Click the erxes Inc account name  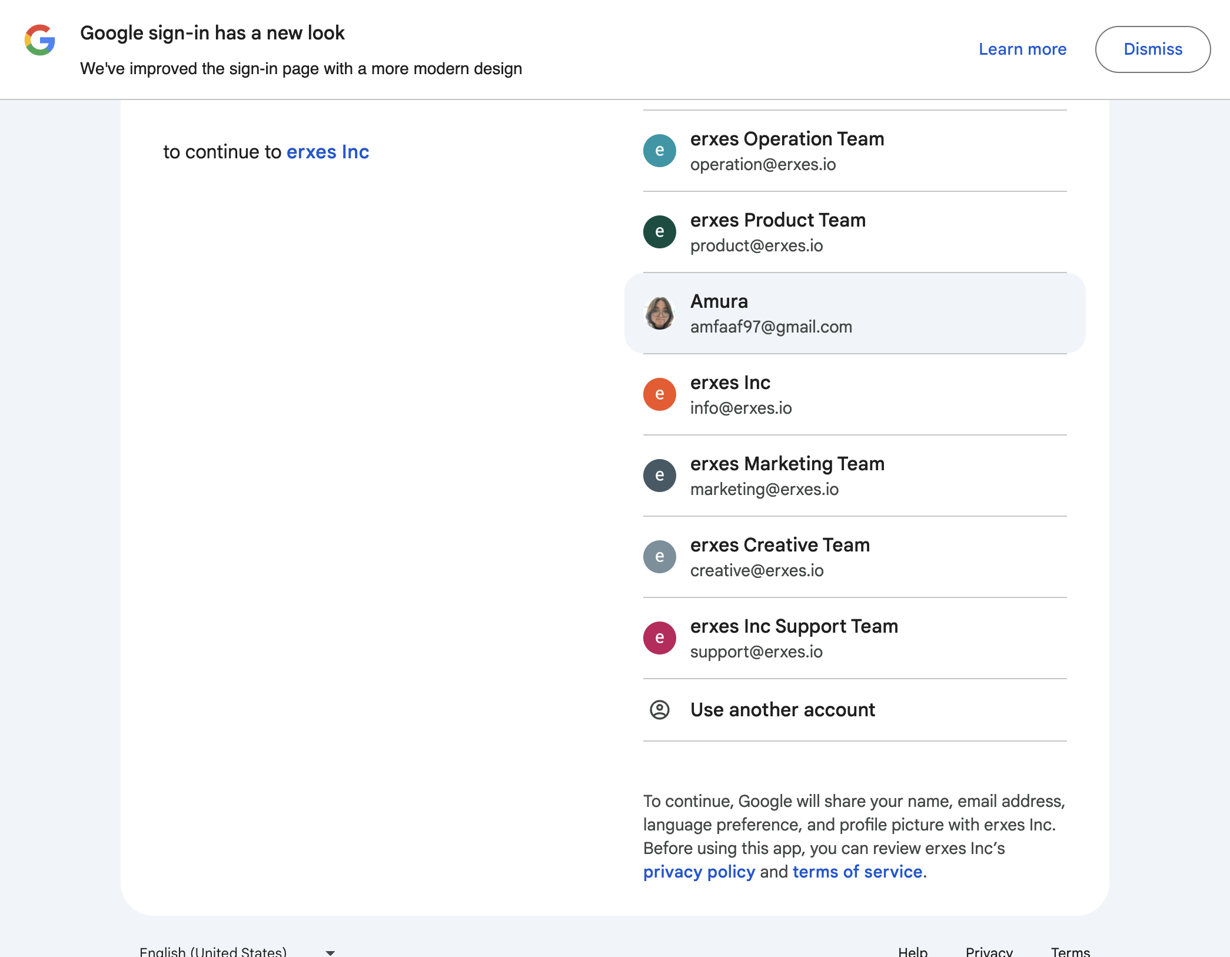(x=730, y=383)
